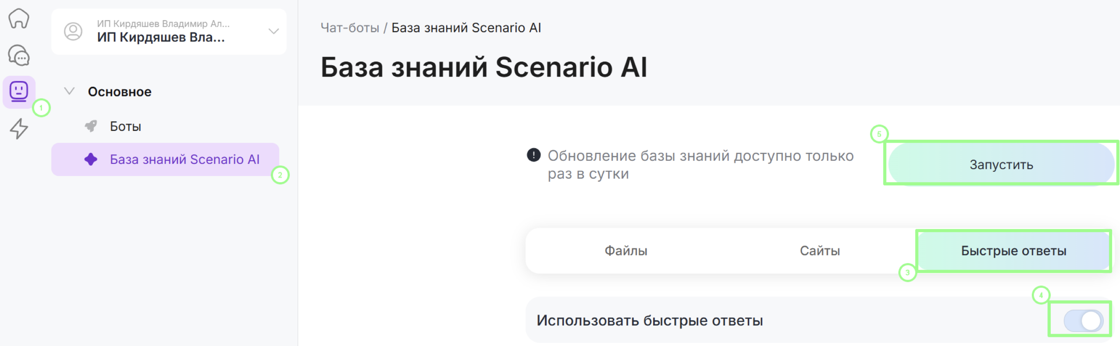Image resolution: width=1120 pixels, height=346 pixels.
Task: Click the user avatar icon
Action: tap(73, 32)
